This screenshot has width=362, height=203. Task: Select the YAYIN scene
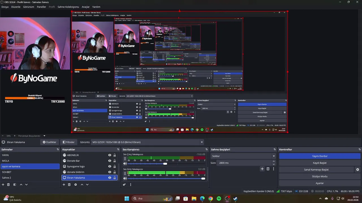[30, 155]
